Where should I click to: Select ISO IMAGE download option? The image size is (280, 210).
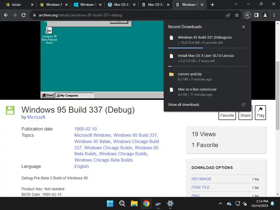coord(202,179)
